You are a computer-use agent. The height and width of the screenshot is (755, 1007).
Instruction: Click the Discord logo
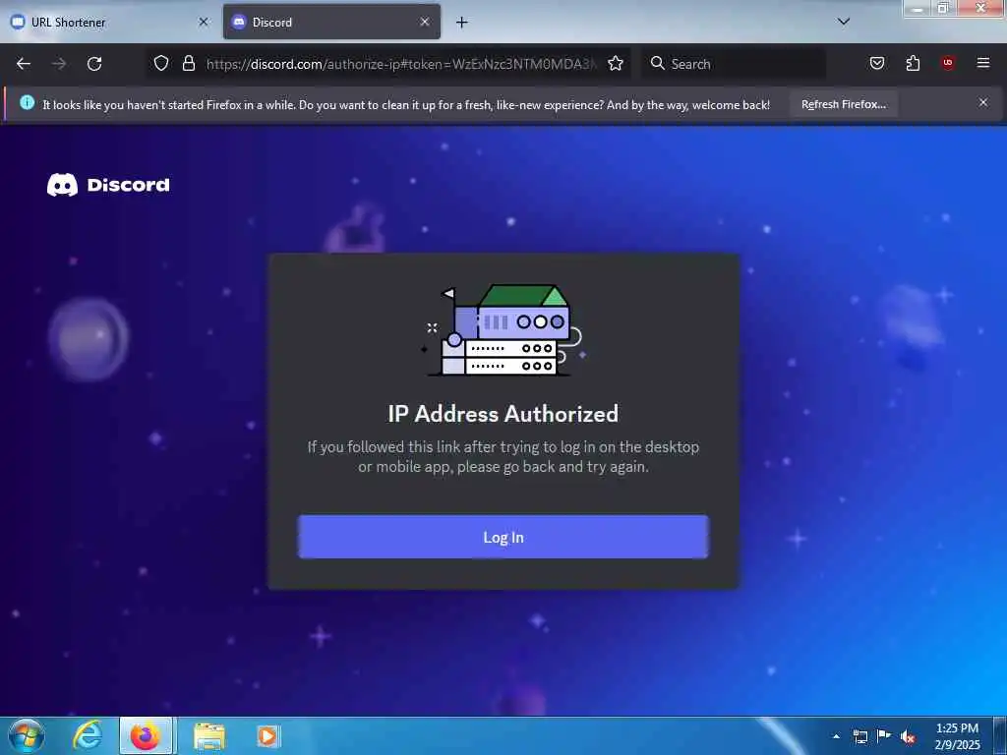pyautogui.click(x=108, y=185)
